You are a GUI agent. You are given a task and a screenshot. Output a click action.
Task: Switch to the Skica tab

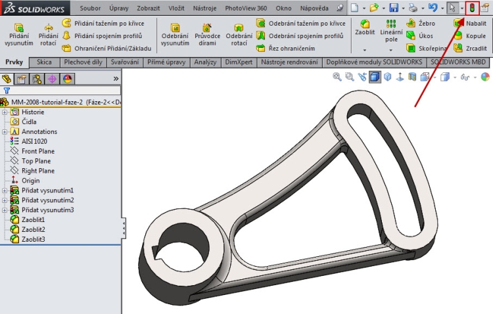tap(44, 62)
